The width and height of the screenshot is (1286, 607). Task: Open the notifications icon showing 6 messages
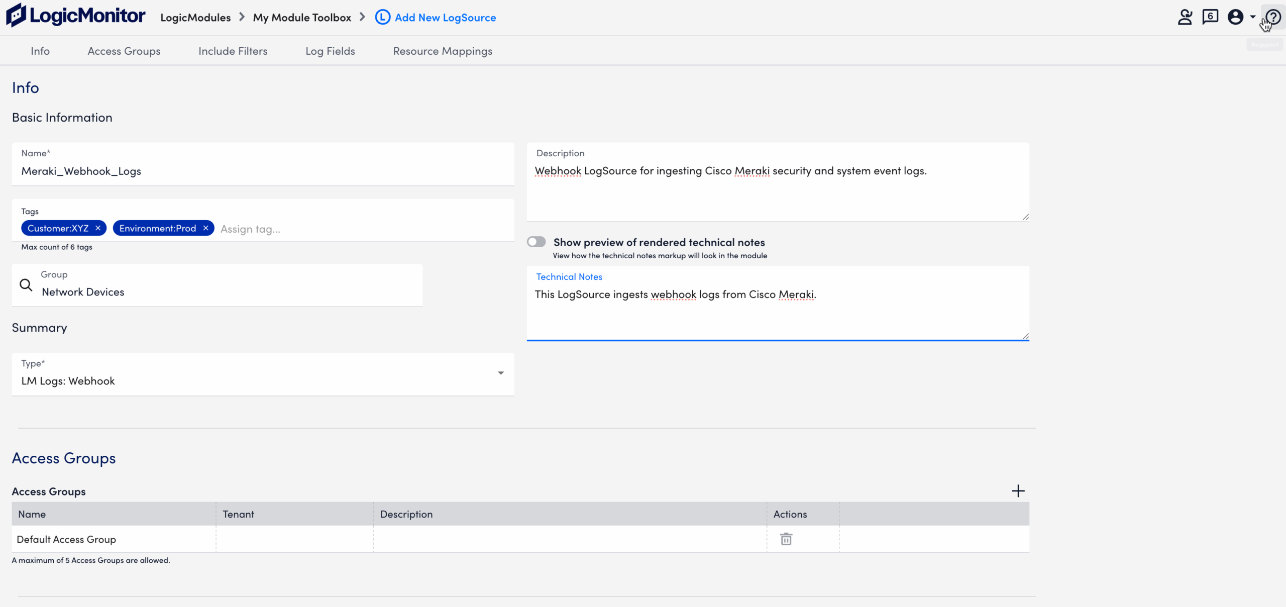tap(1210, 16)
